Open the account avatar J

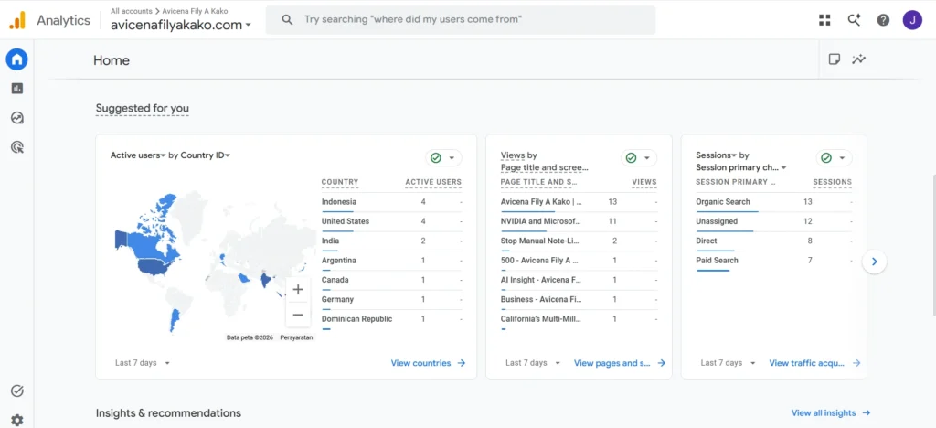tap(912, 20)
